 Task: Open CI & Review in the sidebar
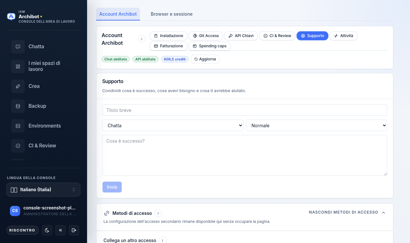coord(44,146)
